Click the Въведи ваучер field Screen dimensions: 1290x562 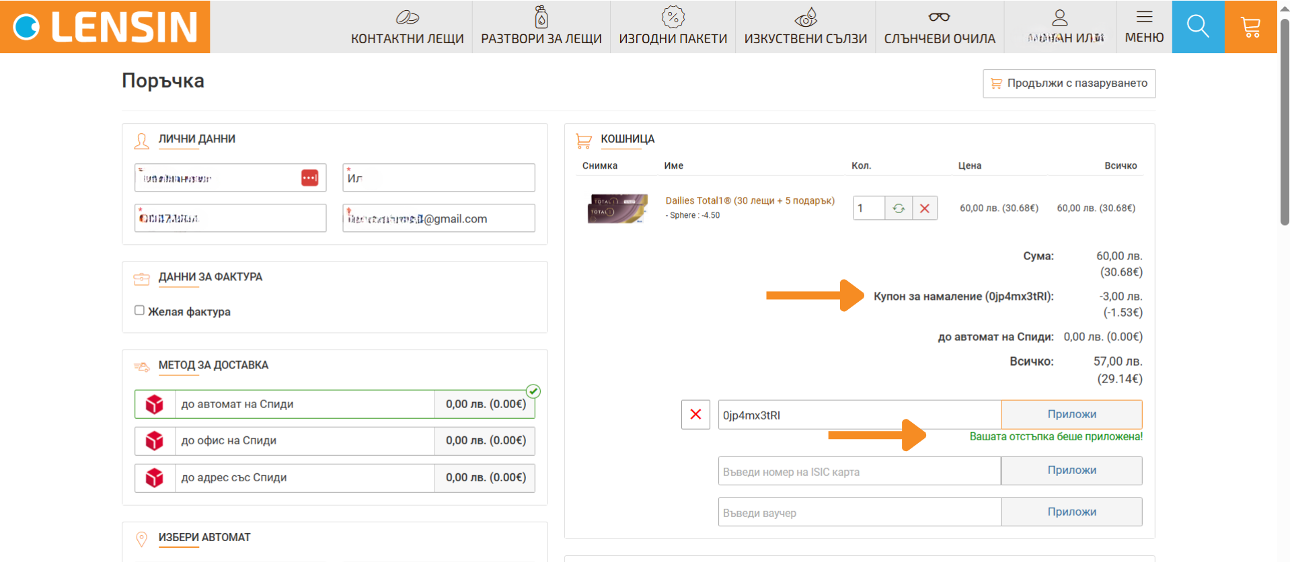click(x=860, y=512)
